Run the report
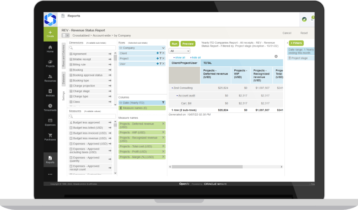Image resolution: width=358 pixels, height=210 pixels. coord(175,44)
